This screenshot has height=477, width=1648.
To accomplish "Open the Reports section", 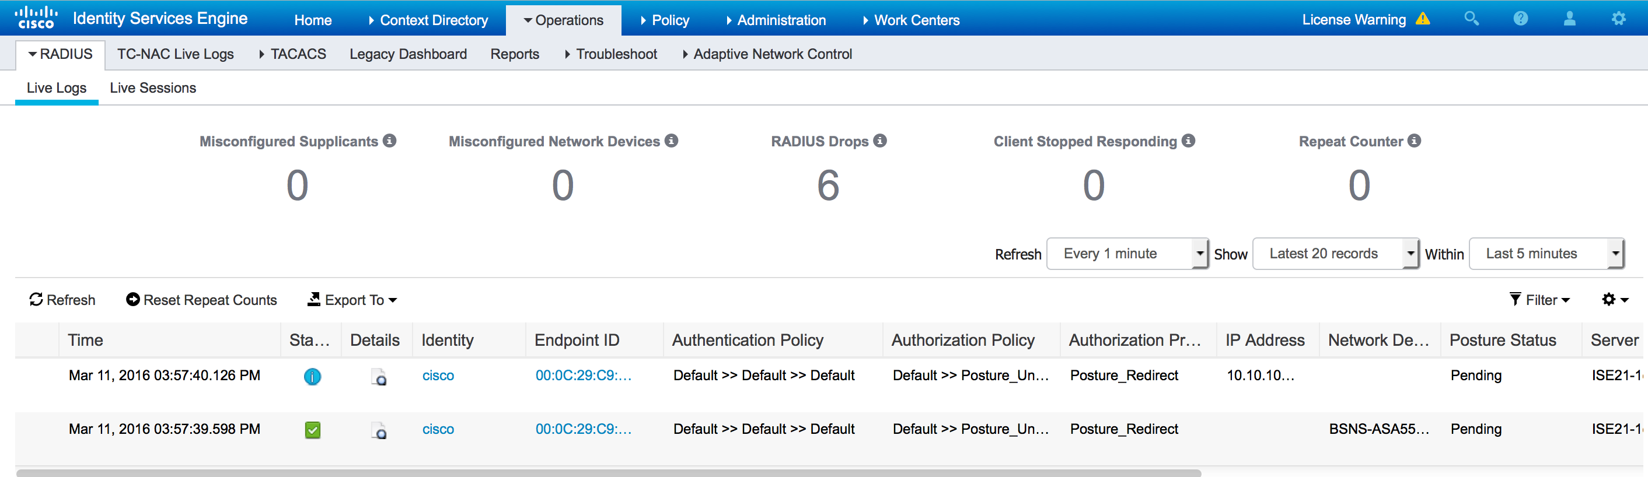I will pos(515,54).
